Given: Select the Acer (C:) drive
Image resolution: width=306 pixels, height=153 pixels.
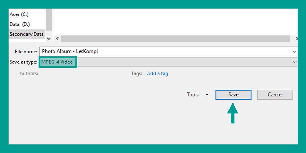Looking at the screenshot, I should 19,14.
